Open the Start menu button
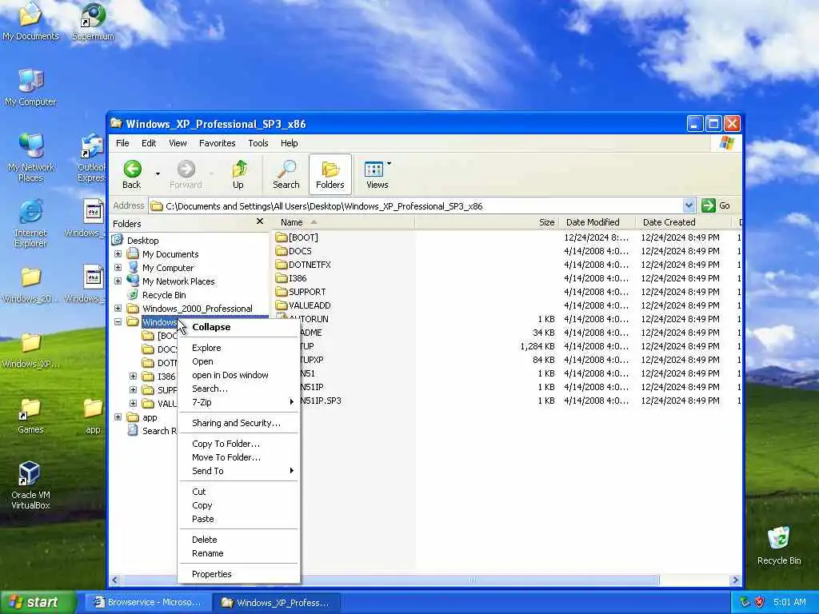Screen dimensions: 819x614 pyautogui.click(x=38, y=602)
